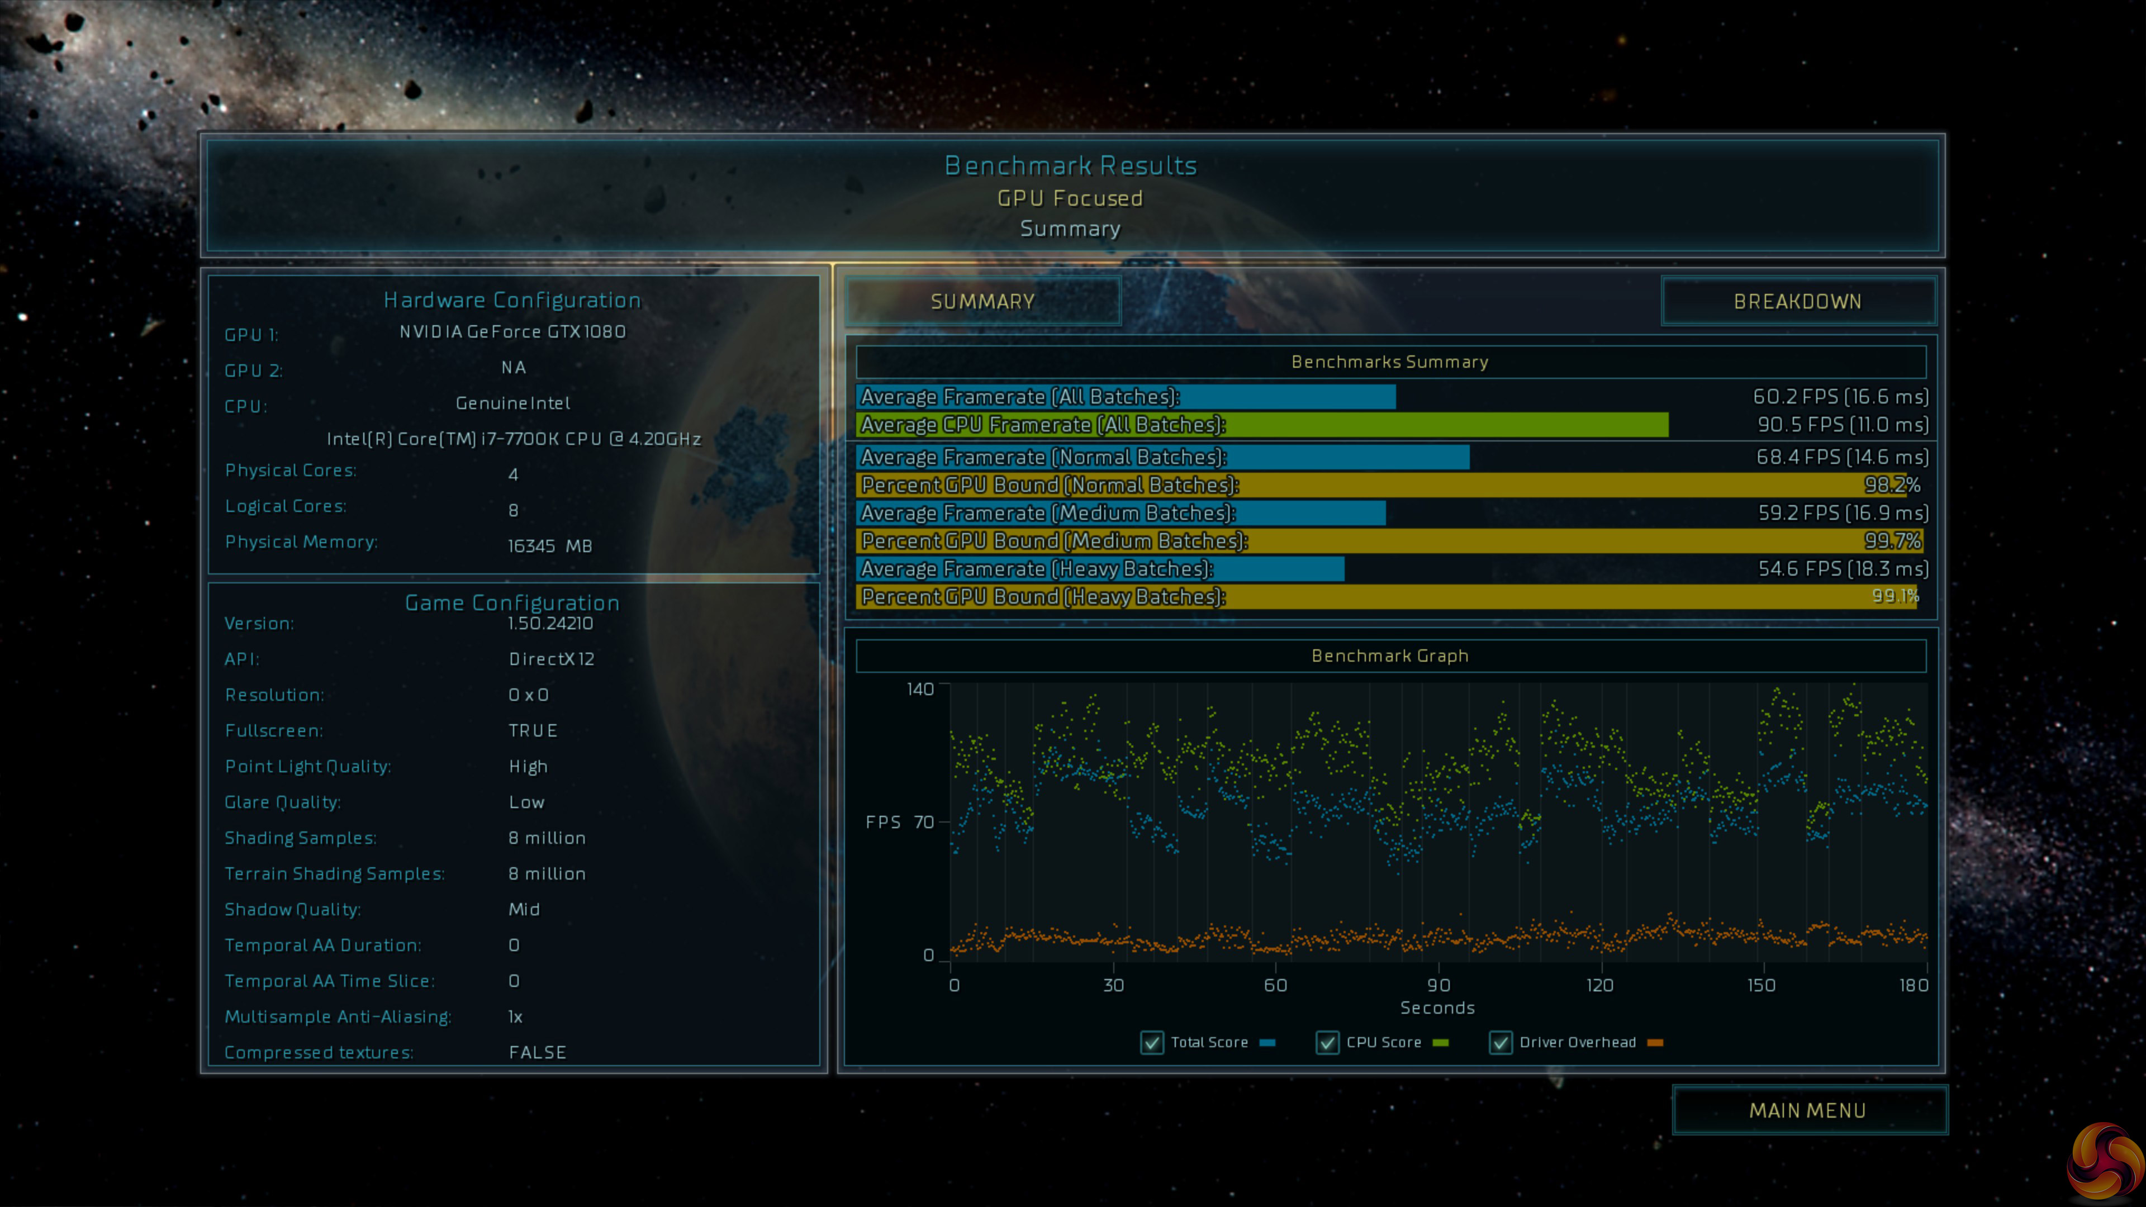The height and width of the screenshot is (1207, 2146).
Task: Click the Hardware Configuration heading
Action: [511, 300]
